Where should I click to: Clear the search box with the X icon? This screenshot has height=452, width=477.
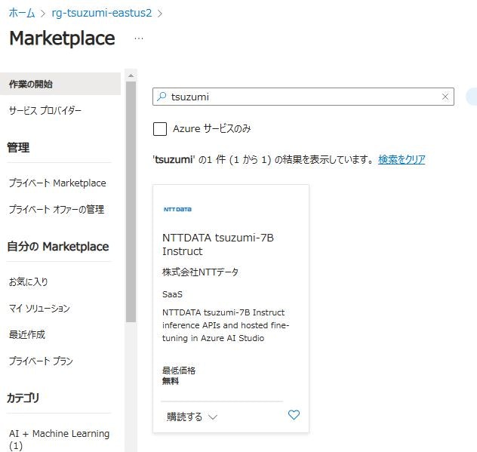coord(445,97)
